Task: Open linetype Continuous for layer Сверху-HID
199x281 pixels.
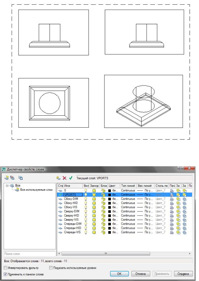Action: pyautogui.click(x=128, y=216)
